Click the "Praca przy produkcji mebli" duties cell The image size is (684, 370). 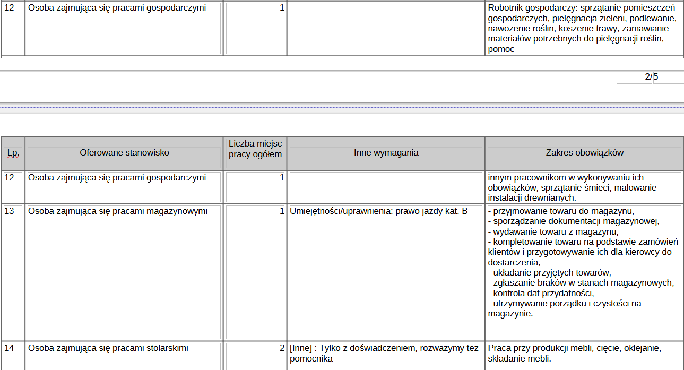tap(574, 349)
